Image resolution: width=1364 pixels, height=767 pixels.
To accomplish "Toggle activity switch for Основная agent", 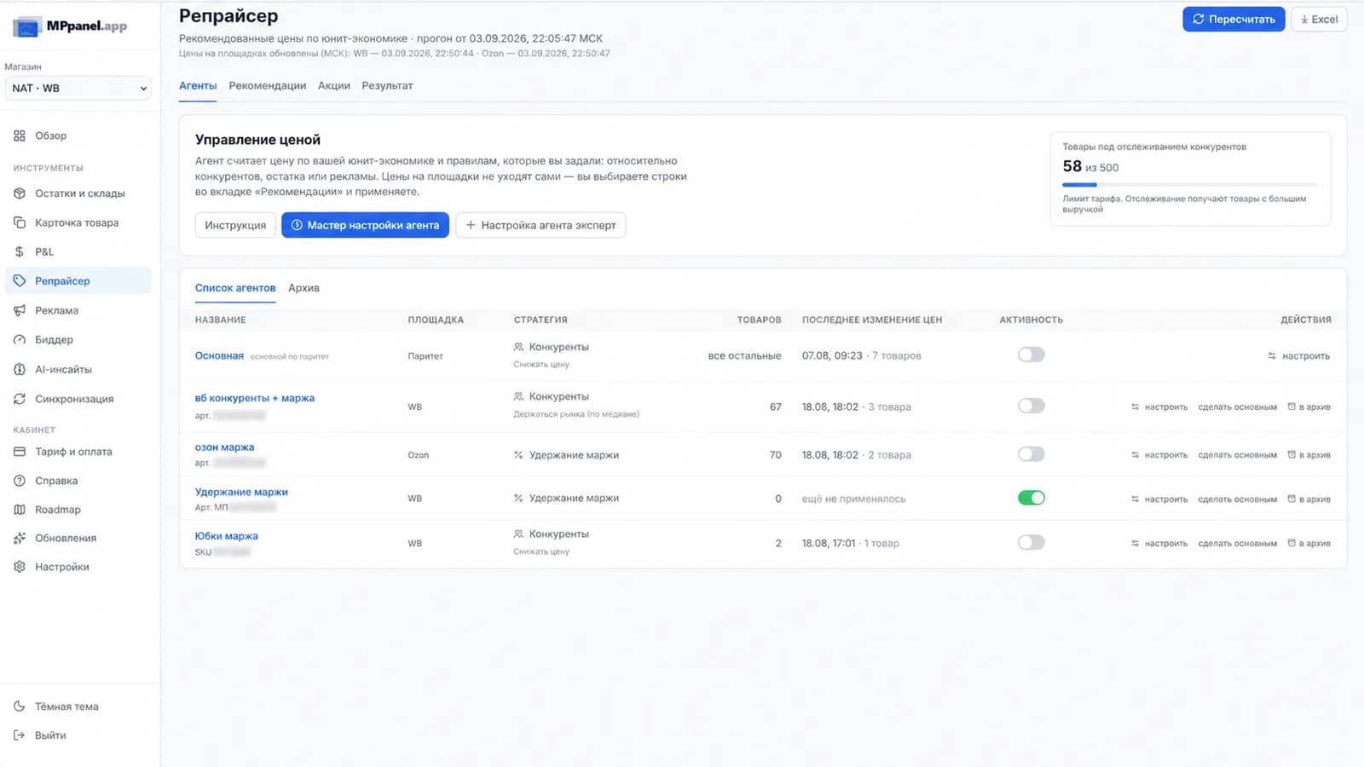I will 1032,355.
